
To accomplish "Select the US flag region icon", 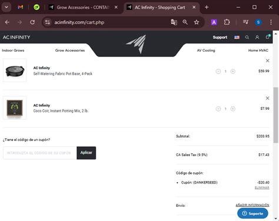I will tap(237, 37).
